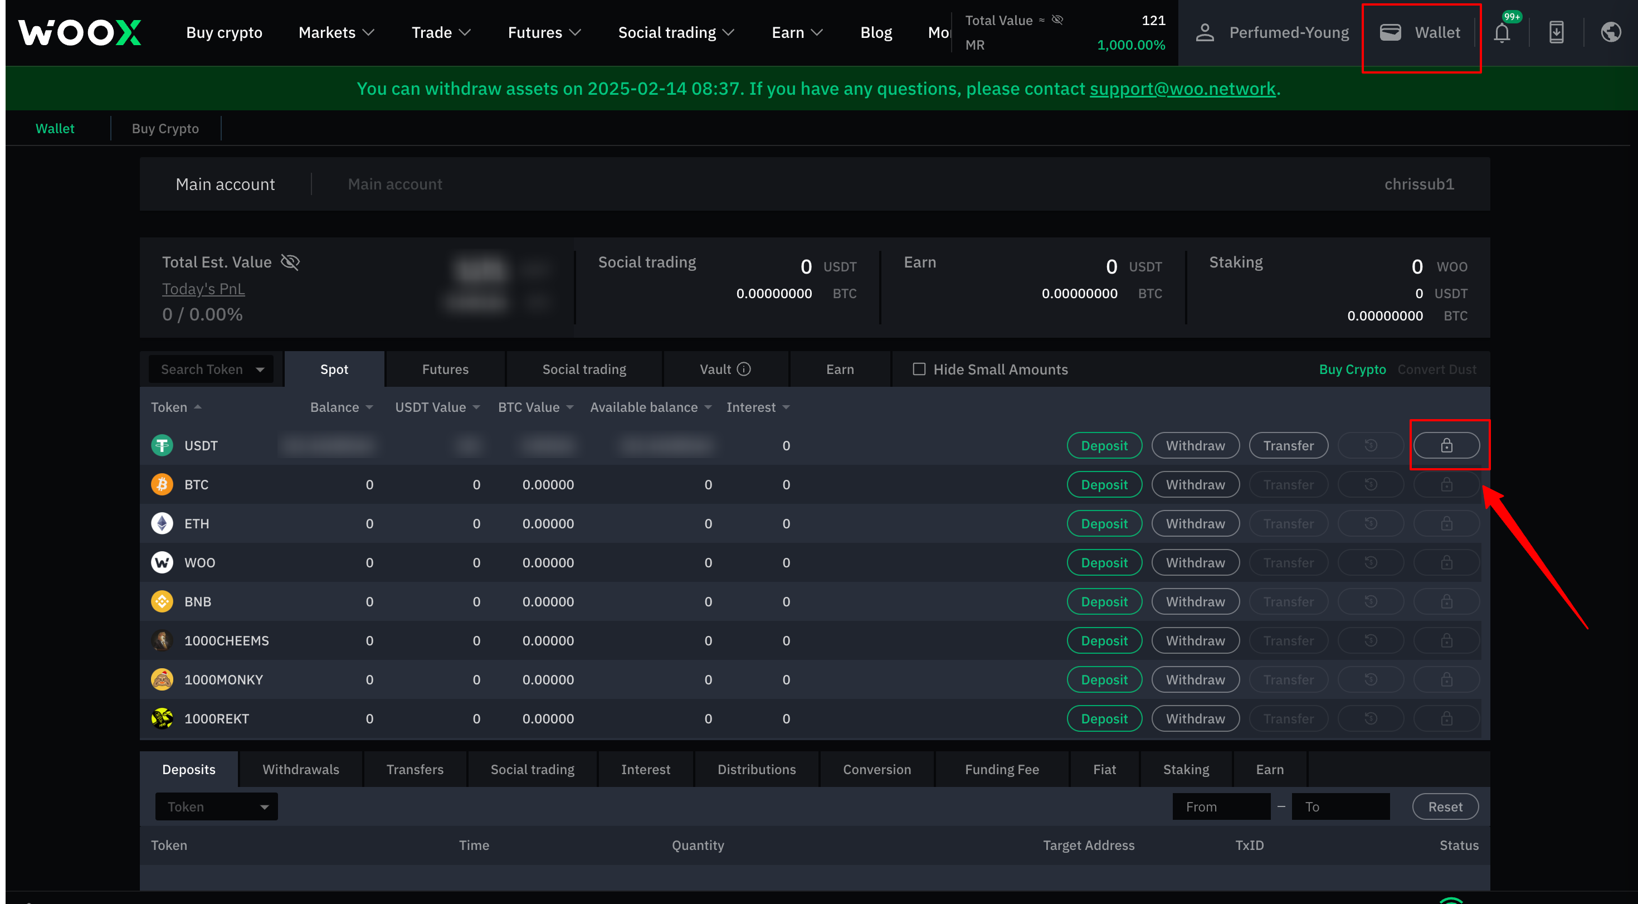
Task: Toggle the Total Est. Value eye icon
Action: click(x=291, y=262)
